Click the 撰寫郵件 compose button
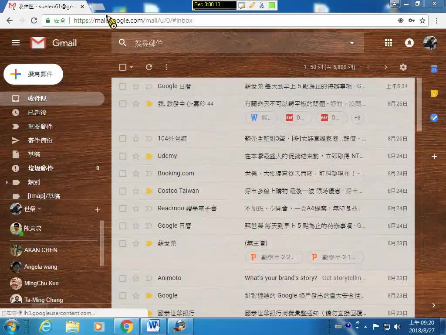Screen dimensions: 446x335 pos(33,74)
